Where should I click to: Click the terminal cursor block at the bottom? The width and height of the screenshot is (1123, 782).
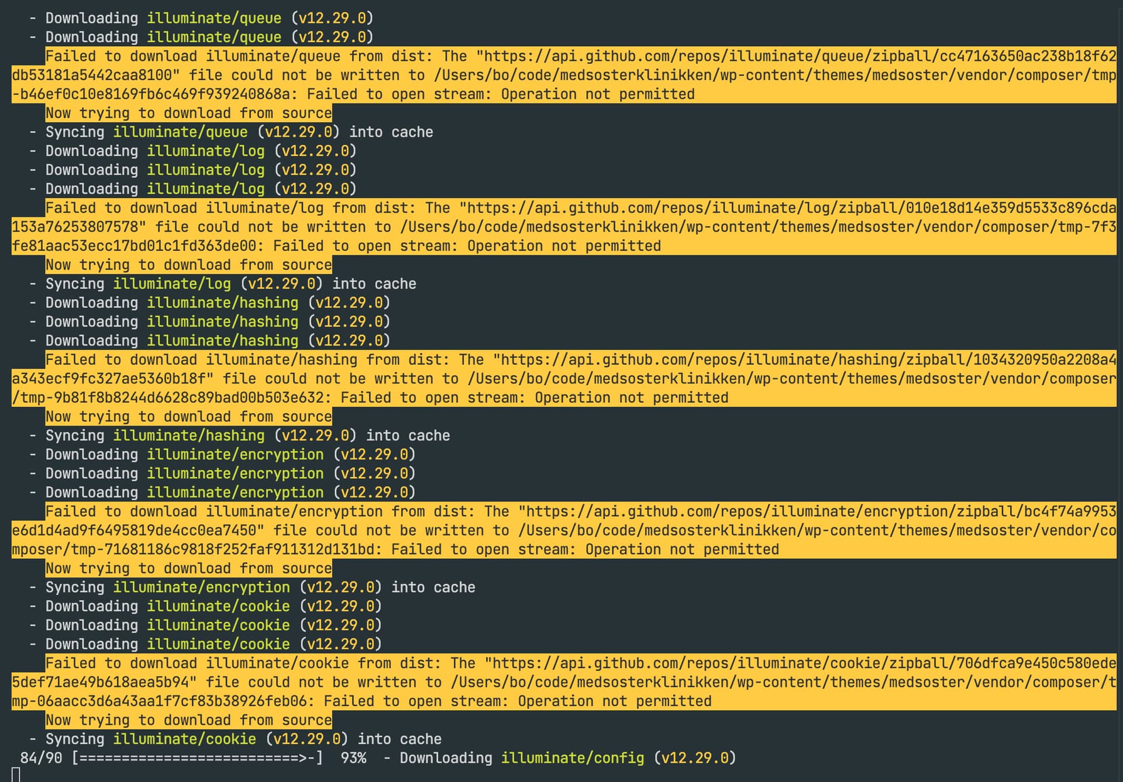click(16, 775)
